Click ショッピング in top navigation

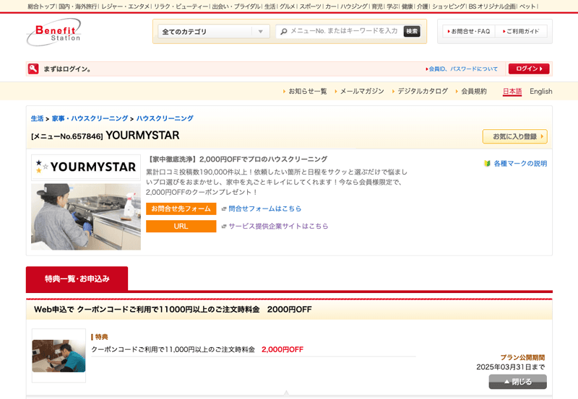pyautogui.click(x=449, y=6)
